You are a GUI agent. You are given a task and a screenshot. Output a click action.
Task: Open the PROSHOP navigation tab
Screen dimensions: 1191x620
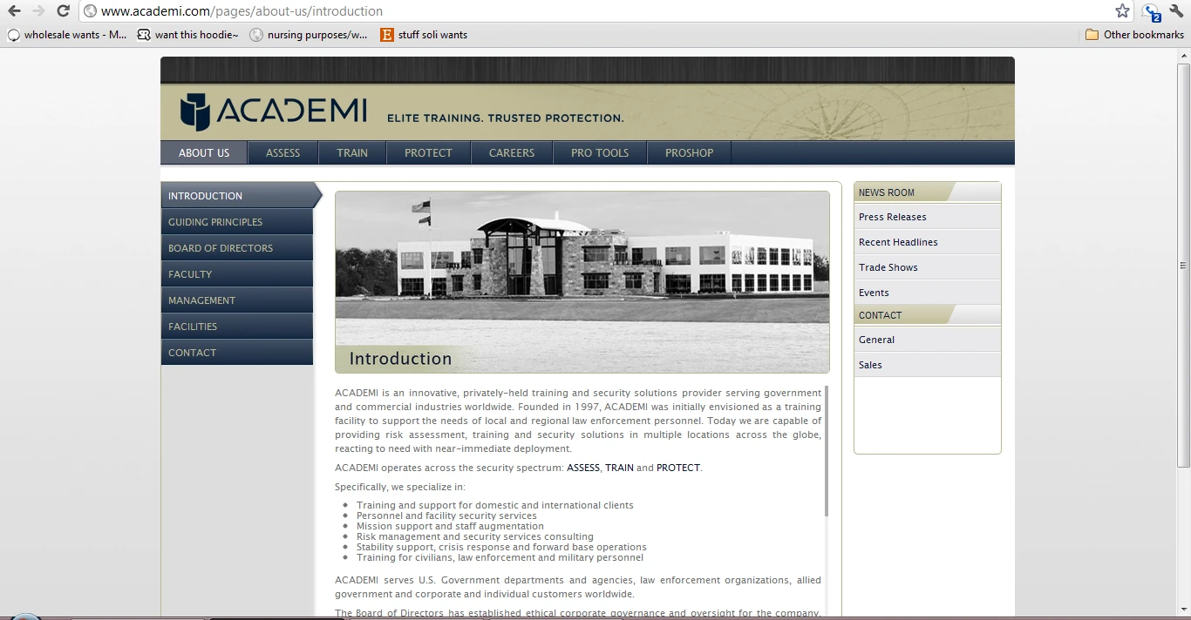click(689, 152)
